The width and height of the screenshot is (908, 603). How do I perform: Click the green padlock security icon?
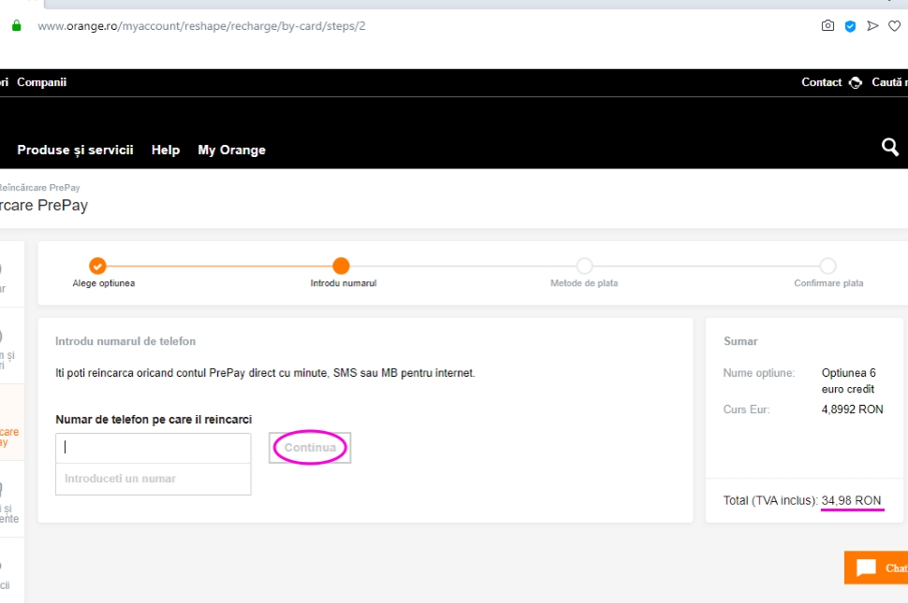pyautogui.click(x=16, y=25)
